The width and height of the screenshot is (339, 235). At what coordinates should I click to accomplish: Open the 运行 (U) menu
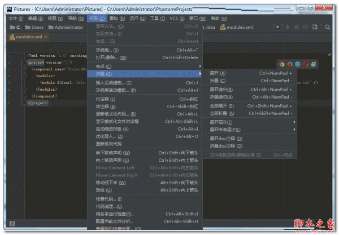point(137,19)
